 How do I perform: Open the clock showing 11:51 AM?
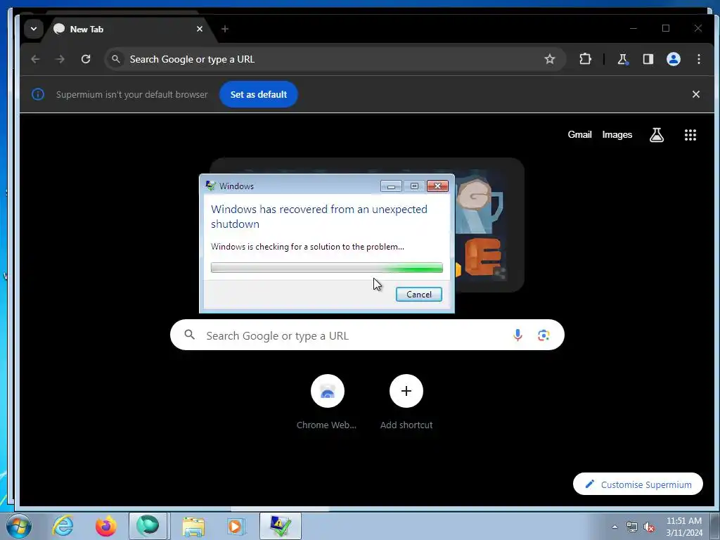point(683,527)
